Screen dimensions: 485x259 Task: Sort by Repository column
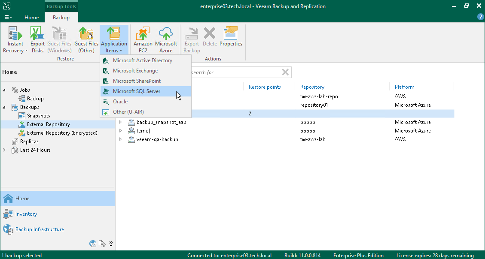point(312,87)
